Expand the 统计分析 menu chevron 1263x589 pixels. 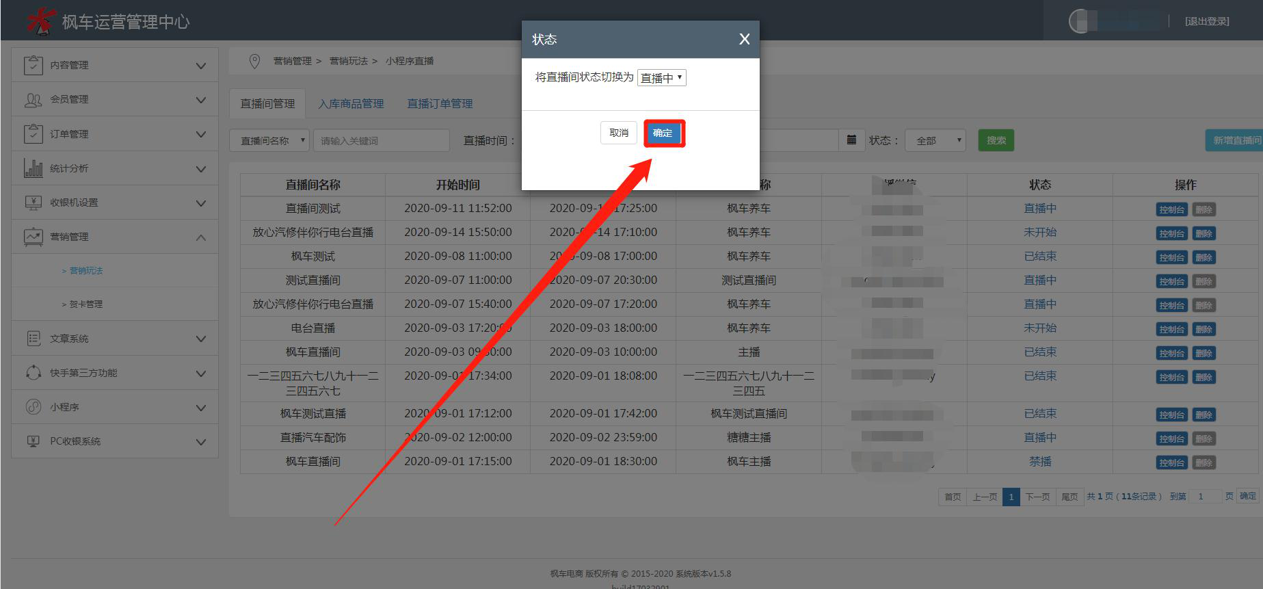click(x=201, y=168)
